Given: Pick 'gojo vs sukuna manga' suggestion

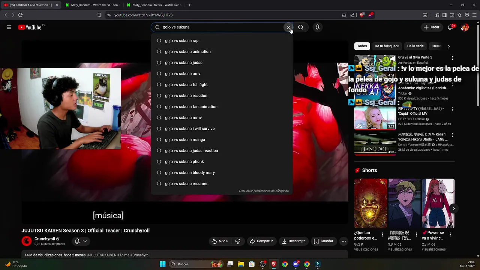Looking at the screenshot, I should pyautogui.click(x=222, y=139).
